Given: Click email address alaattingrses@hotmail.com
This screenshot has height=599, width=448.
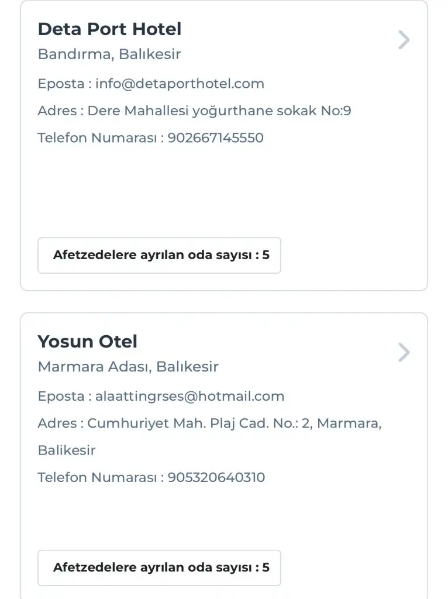Looking at the screenshot, I should coord(189,396).
